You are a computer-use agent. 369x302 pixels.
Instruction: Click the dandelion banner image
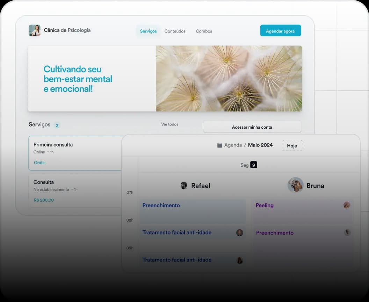[x=229, y=78]
